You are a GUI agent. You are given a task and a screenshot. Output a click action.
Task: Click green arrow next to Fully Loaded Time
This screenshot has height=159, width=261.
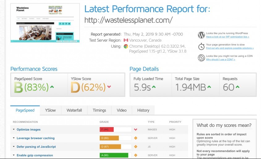coord(154,87)
